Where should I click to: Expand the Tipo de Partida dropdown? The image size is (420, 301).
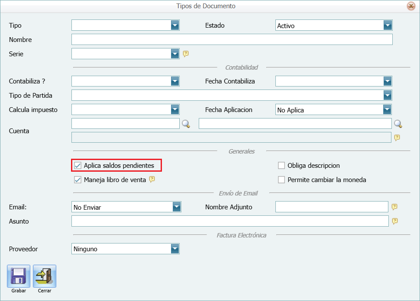[388, 95]
